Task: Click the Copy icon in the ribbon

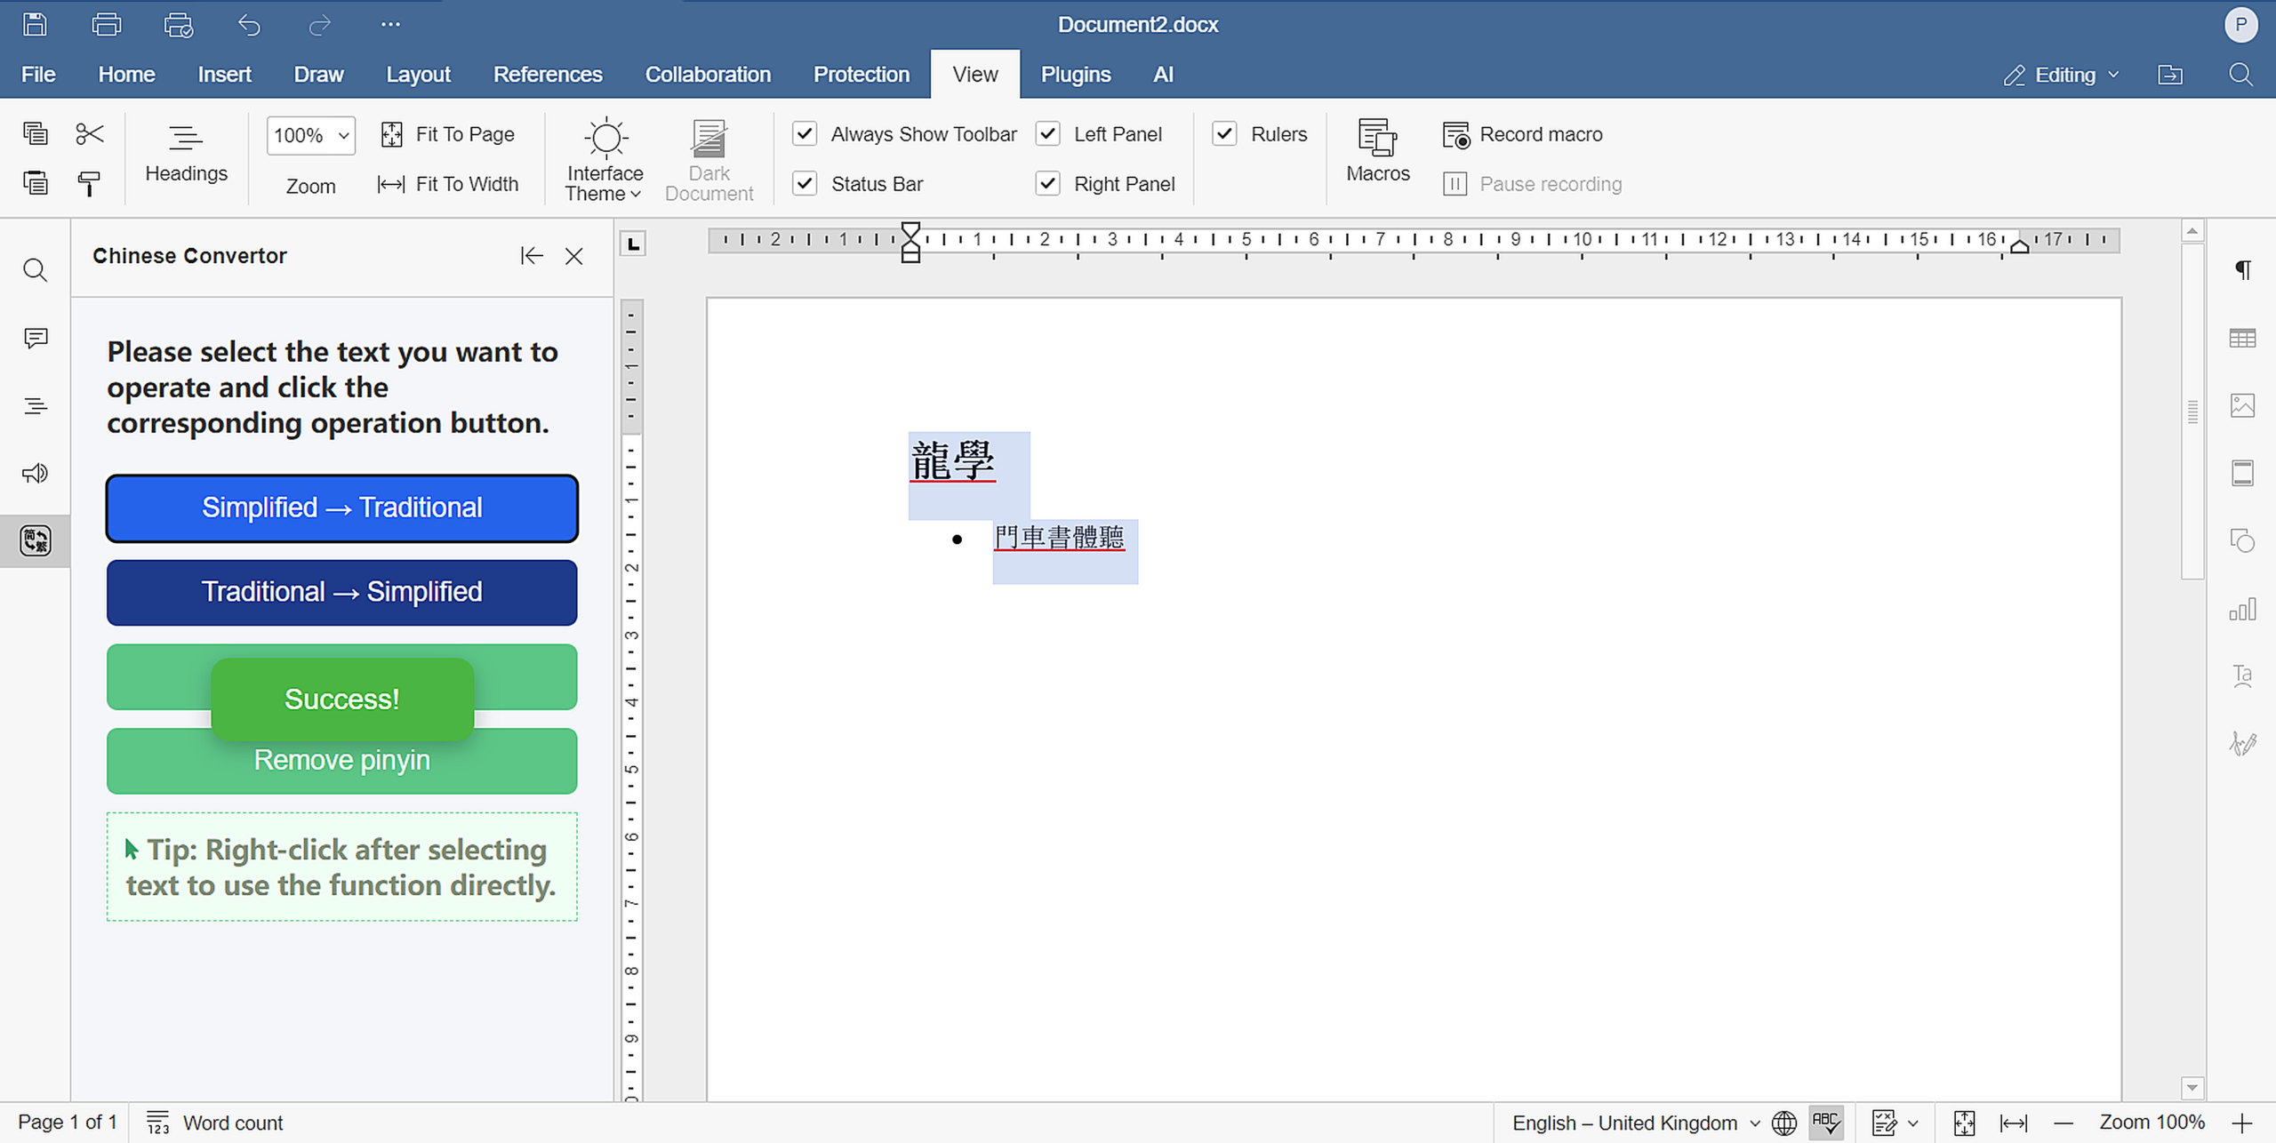Action: 36,133
